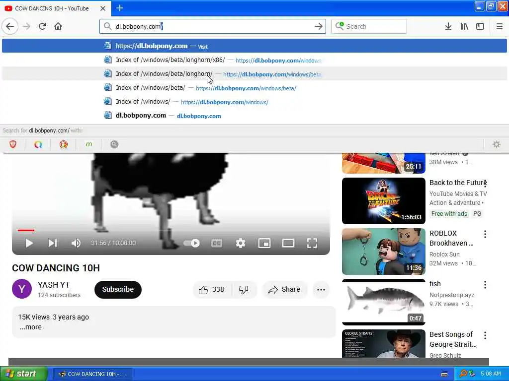This screenshot has height=381, width=509.
Task: Open the fish video thumbnail
Action: (383, 302)
